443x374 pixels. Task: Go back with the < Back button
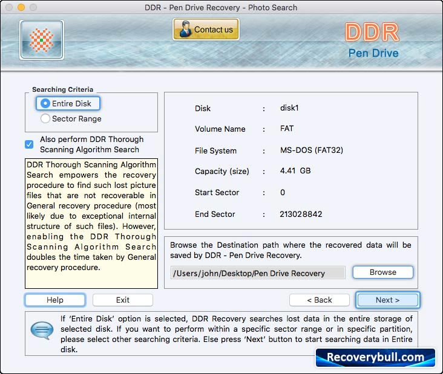(x=320, y=300)
